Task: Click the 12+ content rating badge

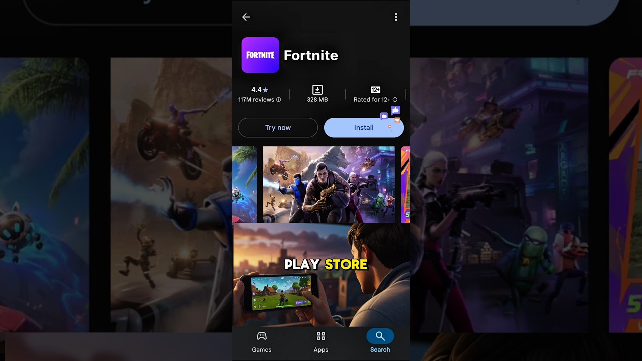Action: (375, 90)
